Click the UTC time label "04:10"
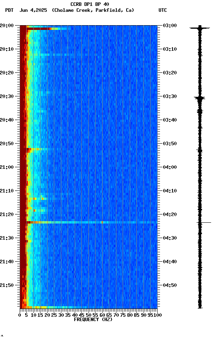The width and height of the screenshot is (217, 340). tap(170, 191)
